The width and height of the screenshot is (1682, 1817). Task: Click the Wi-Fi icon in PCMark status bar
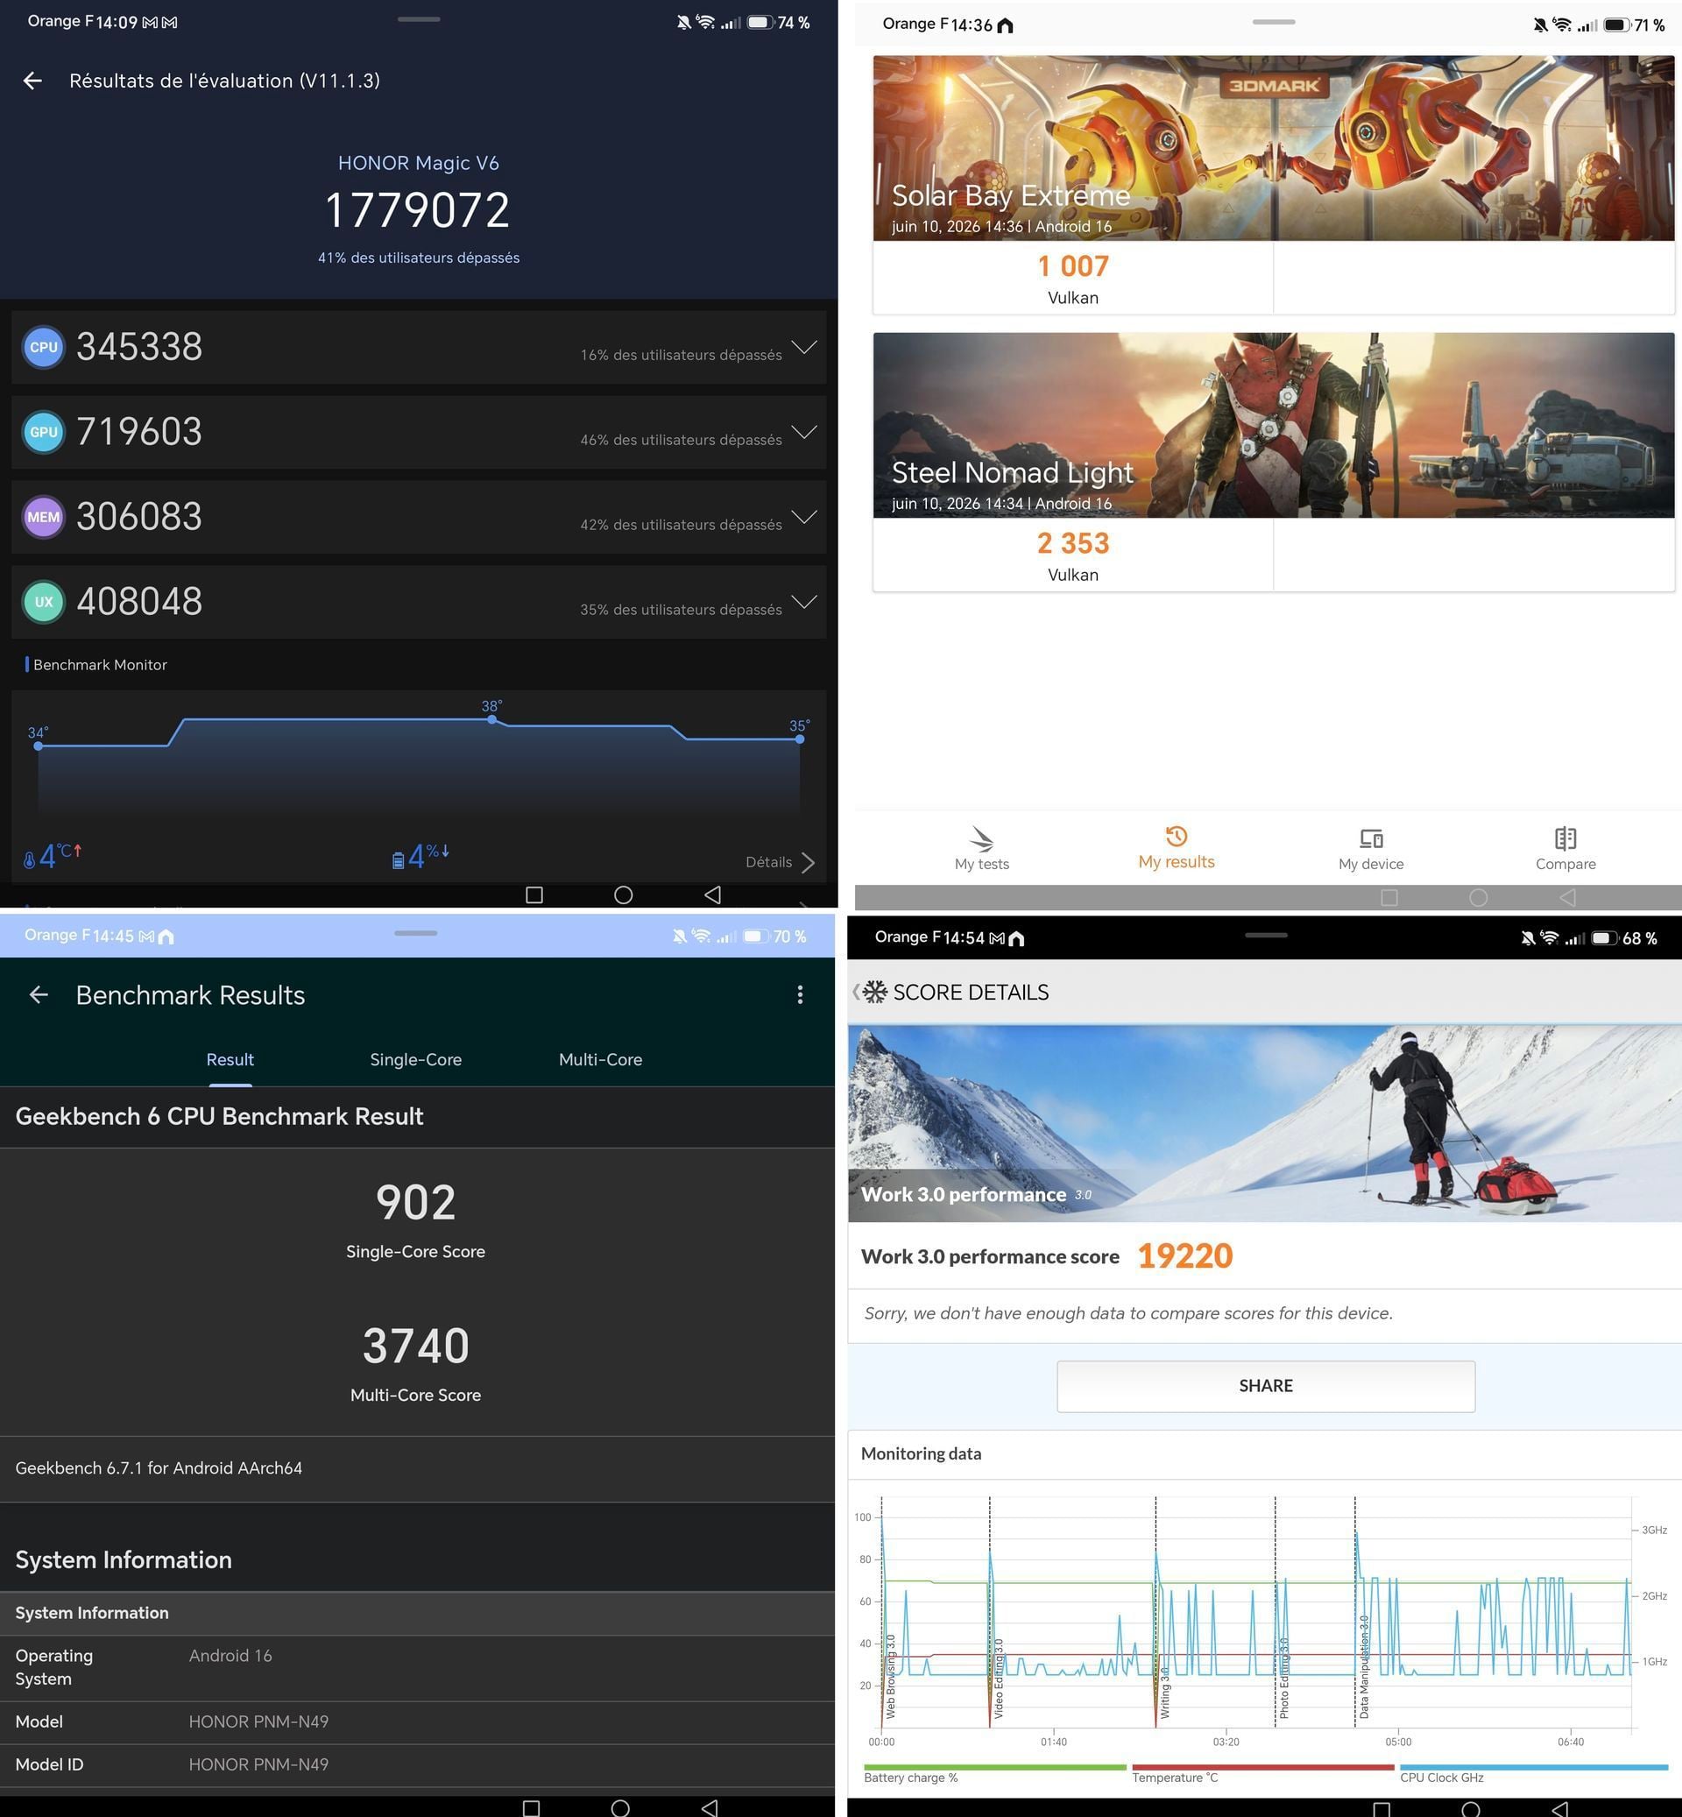[x=1549, y=937]
